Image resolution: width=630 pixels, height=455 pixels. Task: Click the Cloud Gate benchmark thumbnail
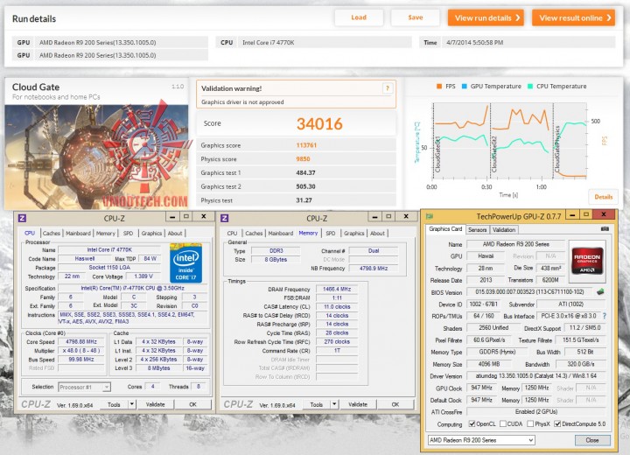coord(96,157)
